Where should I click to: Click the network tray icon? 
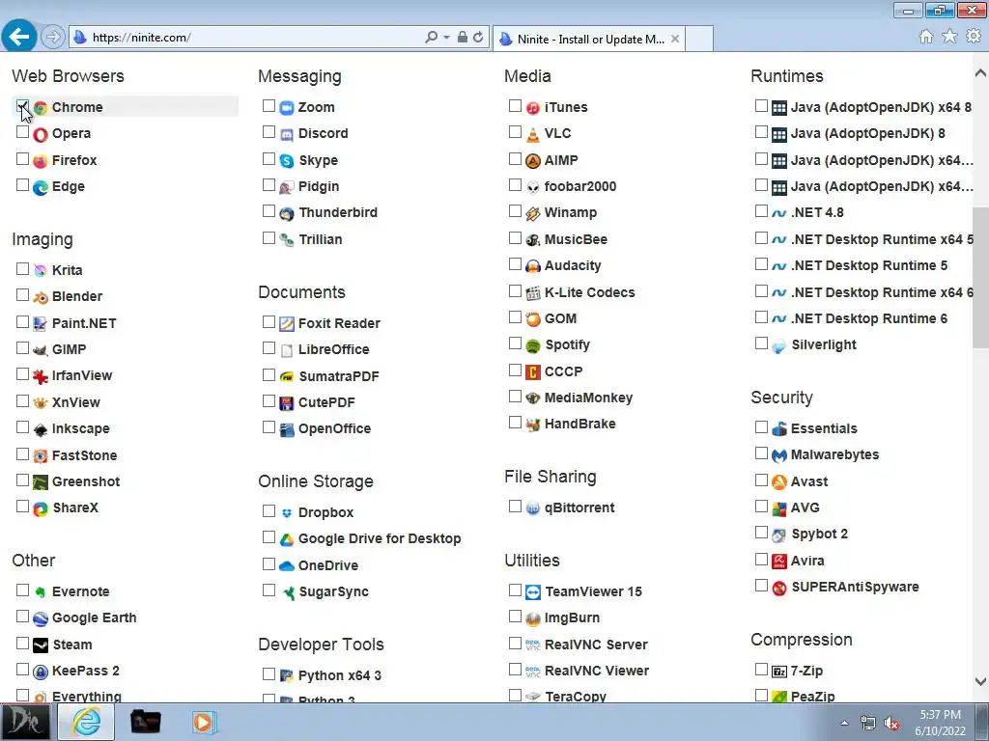click(x=868, y=724)
